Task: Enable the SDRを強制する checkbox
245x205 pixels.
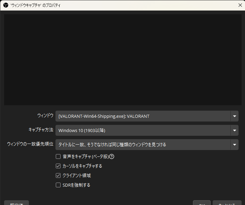Action: [x=58, y=185]
